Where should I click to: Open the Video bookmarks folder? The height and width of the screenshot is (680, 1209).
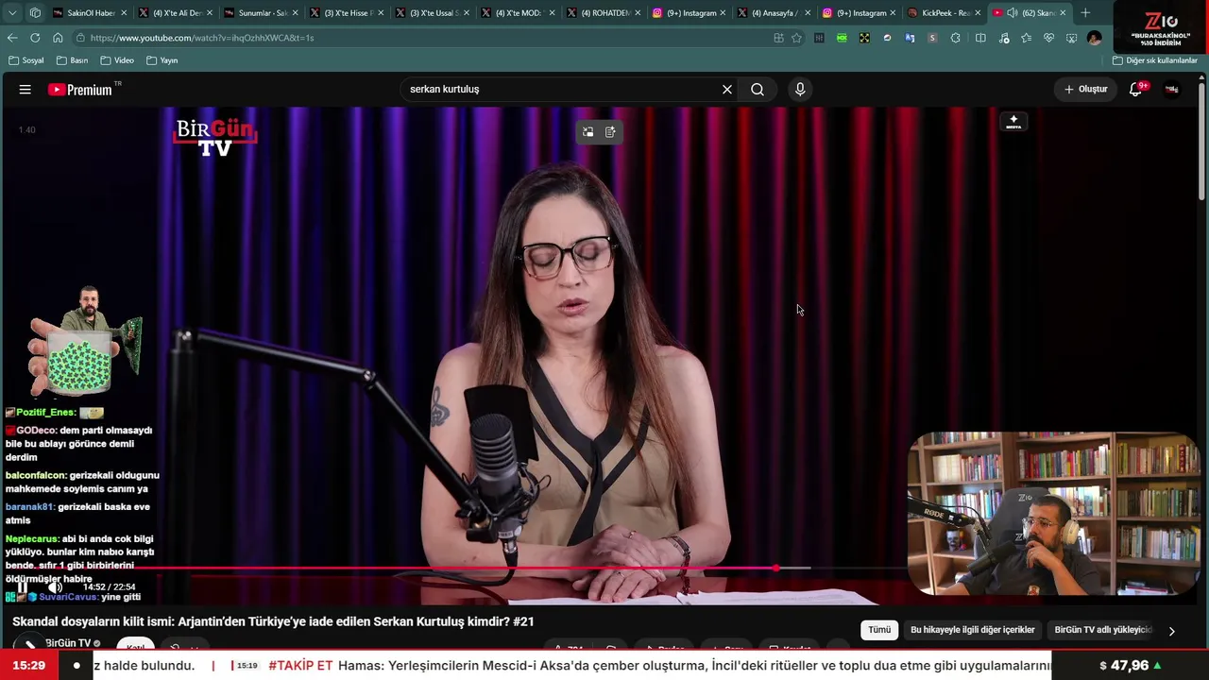[117, 60]
